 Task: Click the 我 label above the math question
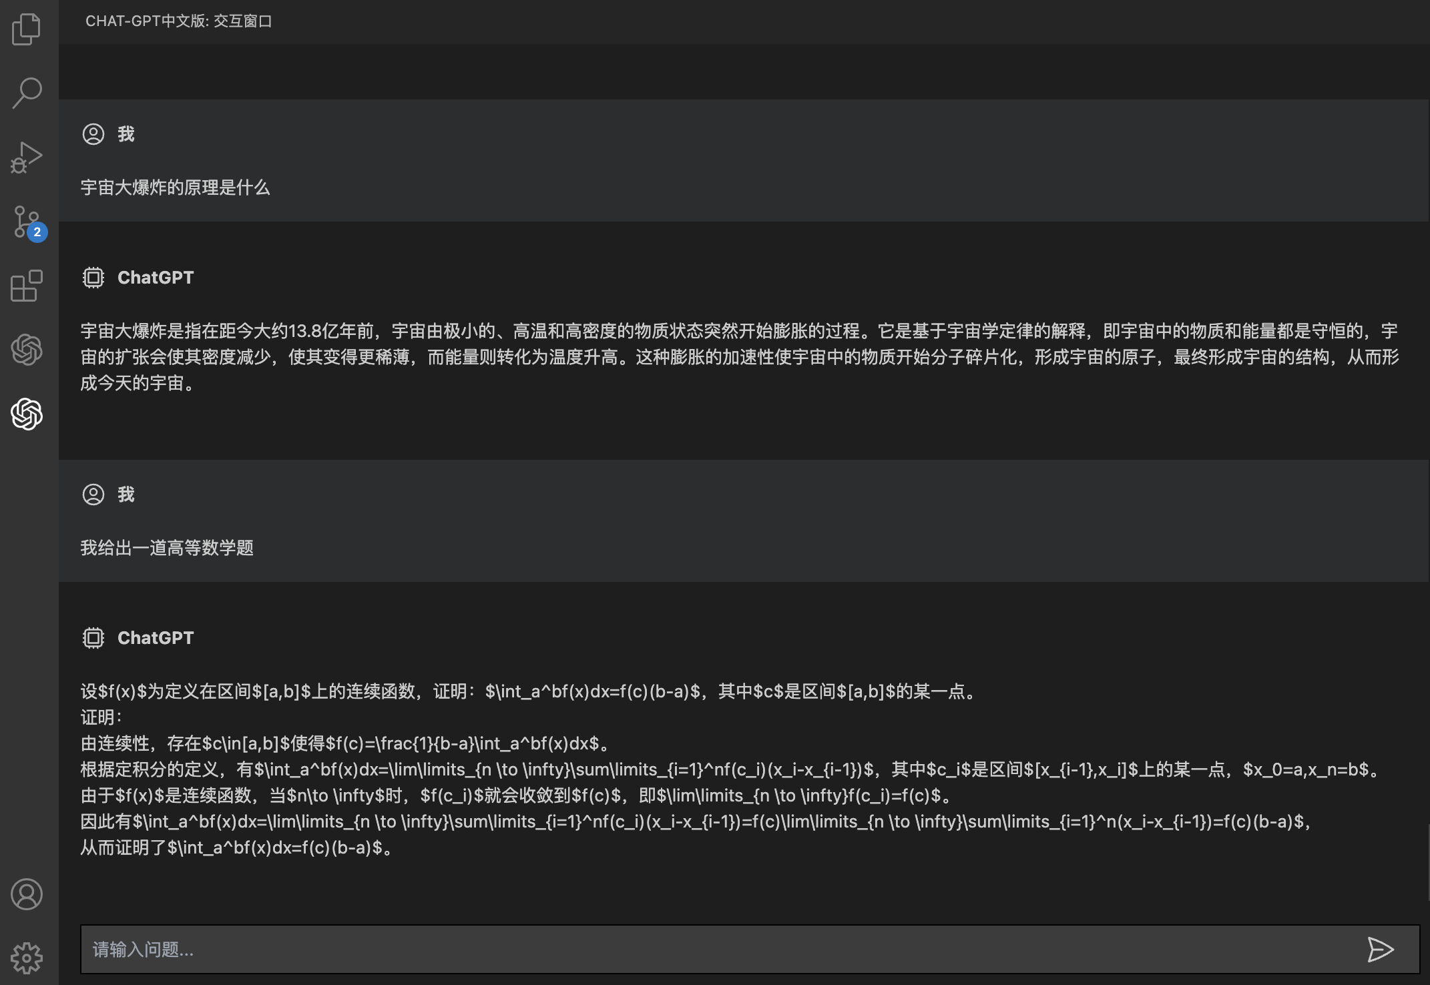pyautogui.click(x=126, y=495)
